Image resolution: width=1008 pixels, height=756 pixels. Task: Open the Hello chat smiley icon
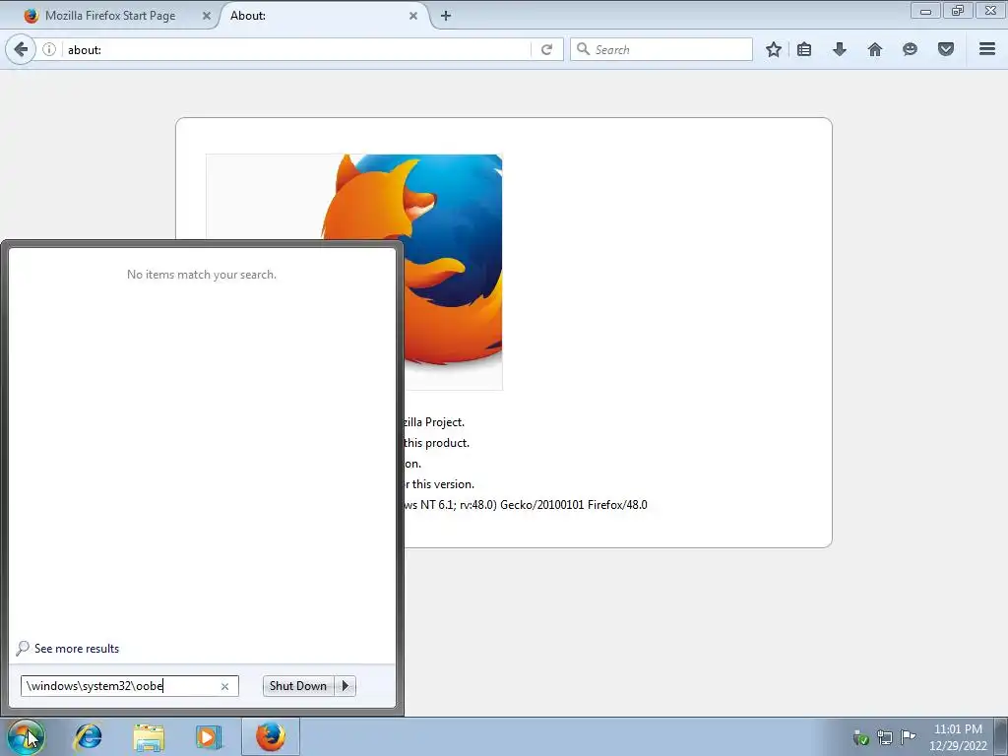(910, 49)
